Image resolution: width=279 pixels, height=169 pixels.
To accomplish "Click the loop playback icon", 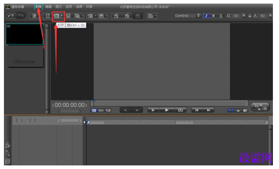I will tap(180, 110).
